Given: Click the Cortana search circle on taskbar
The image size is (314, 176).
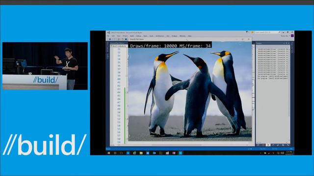Looking at the screenshot, I should 115,153.
